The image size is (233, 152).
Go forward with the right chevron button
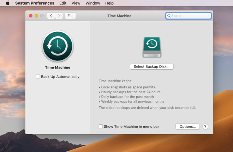click(59, 16)
